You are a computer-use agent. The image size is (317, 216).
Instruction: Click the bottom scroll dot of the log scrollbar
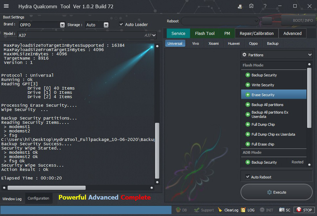click(x=157, y=182)
